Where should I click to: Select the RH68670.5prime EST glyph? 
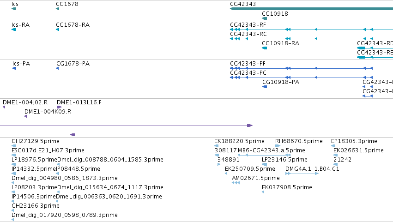click(278, 146)
